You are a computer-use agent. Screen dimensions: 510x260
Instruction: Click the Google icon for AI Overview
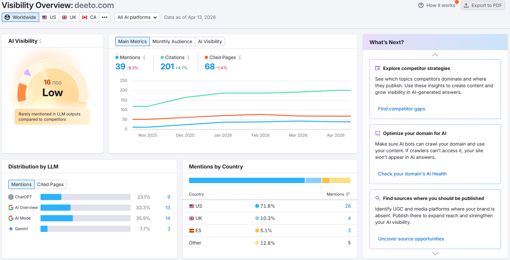coord(11,208)
